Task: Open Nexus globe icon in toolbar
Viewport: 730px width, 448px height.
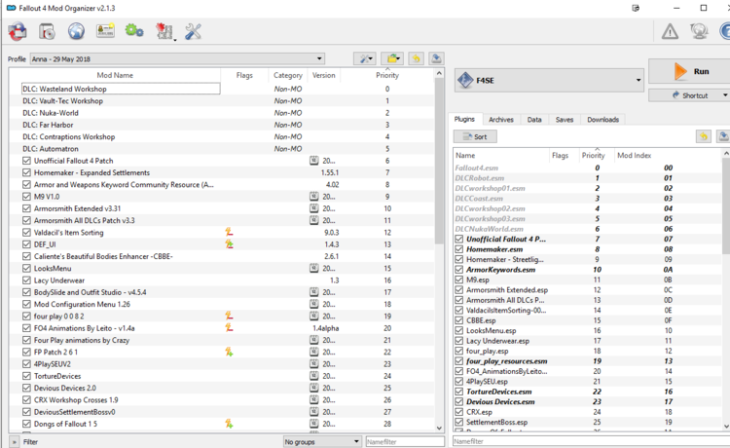Action: 76,32
